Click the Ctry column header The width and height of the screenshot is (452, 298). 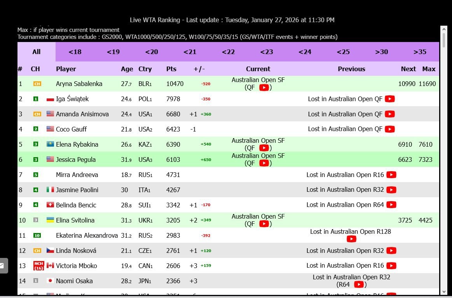[145, 69]
